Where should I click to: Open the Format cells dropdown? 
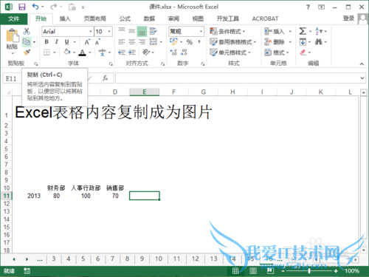(277, 52)
